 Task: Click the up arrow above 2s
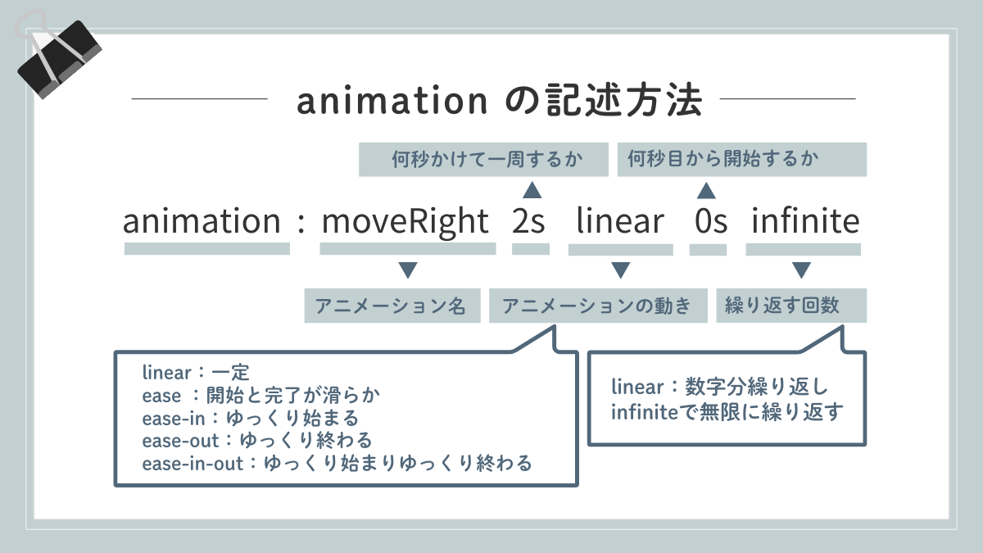[x=532, y=191]
